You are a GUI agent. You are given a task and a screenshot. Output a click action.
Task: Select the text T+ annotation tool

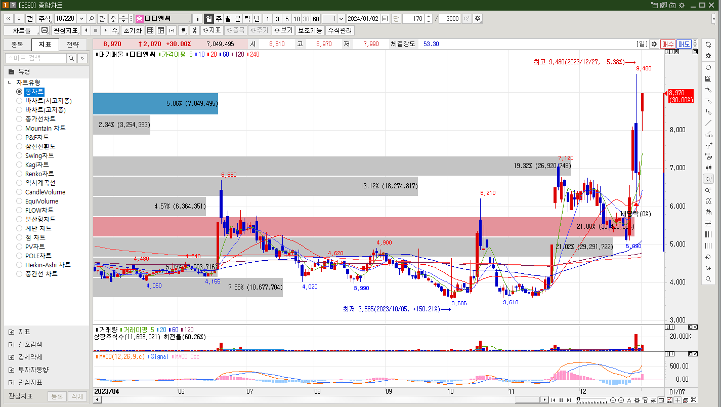click(708, 145)
